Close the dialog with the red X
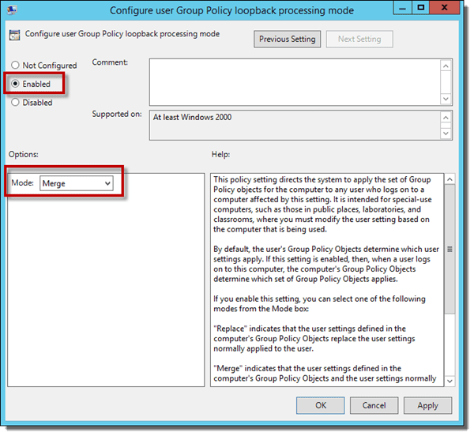The width and height of the screenshot is (474, 436). click(444, 8)
